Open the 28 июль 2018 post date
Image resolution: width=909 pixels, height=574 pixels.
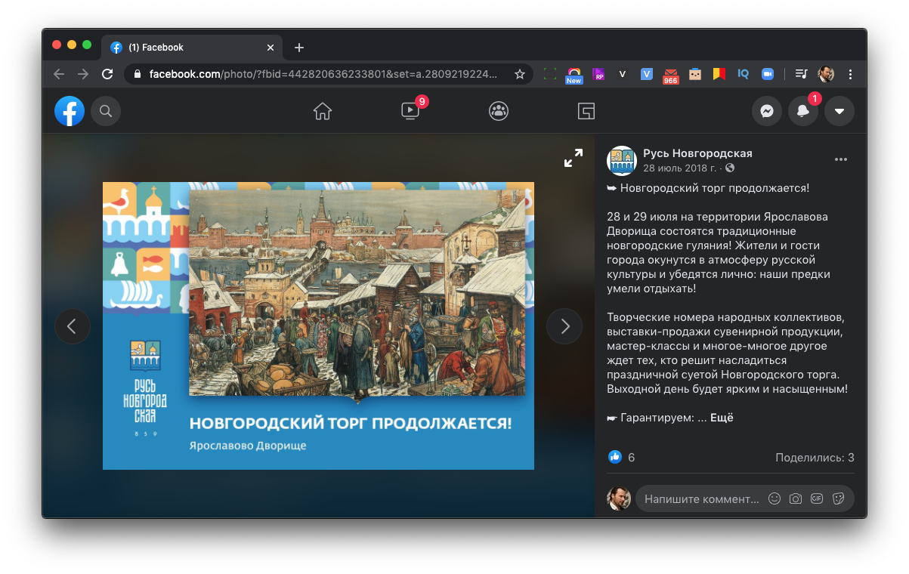[x=681, y=168]
